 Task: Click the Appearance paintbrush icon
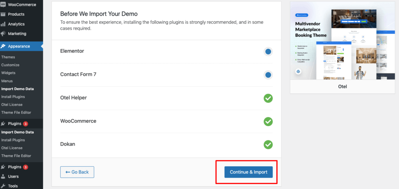coord(3,46)
